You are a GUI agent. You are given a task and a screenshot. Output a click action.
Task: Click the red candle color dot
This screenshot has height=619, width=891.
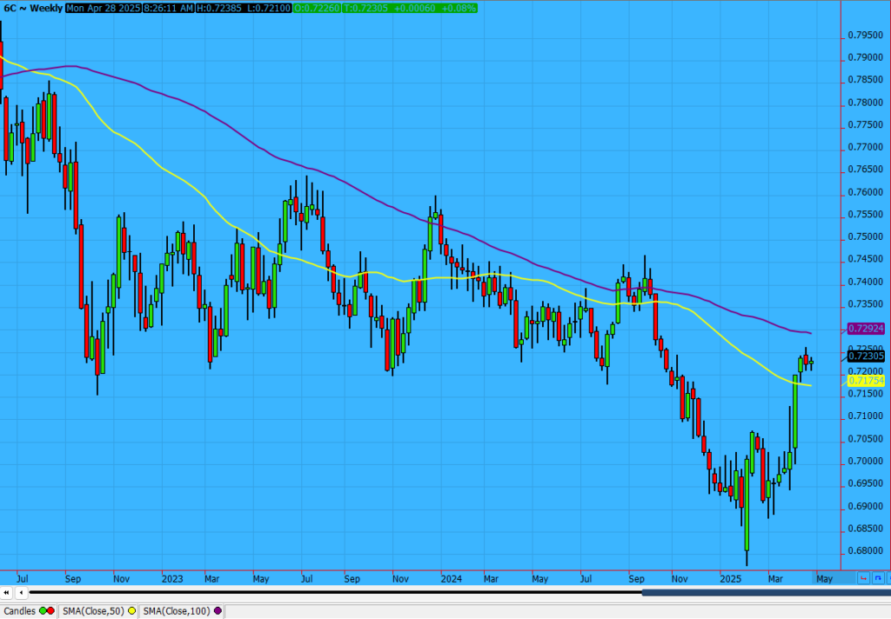pyautogui.click(x=52, y=611)
